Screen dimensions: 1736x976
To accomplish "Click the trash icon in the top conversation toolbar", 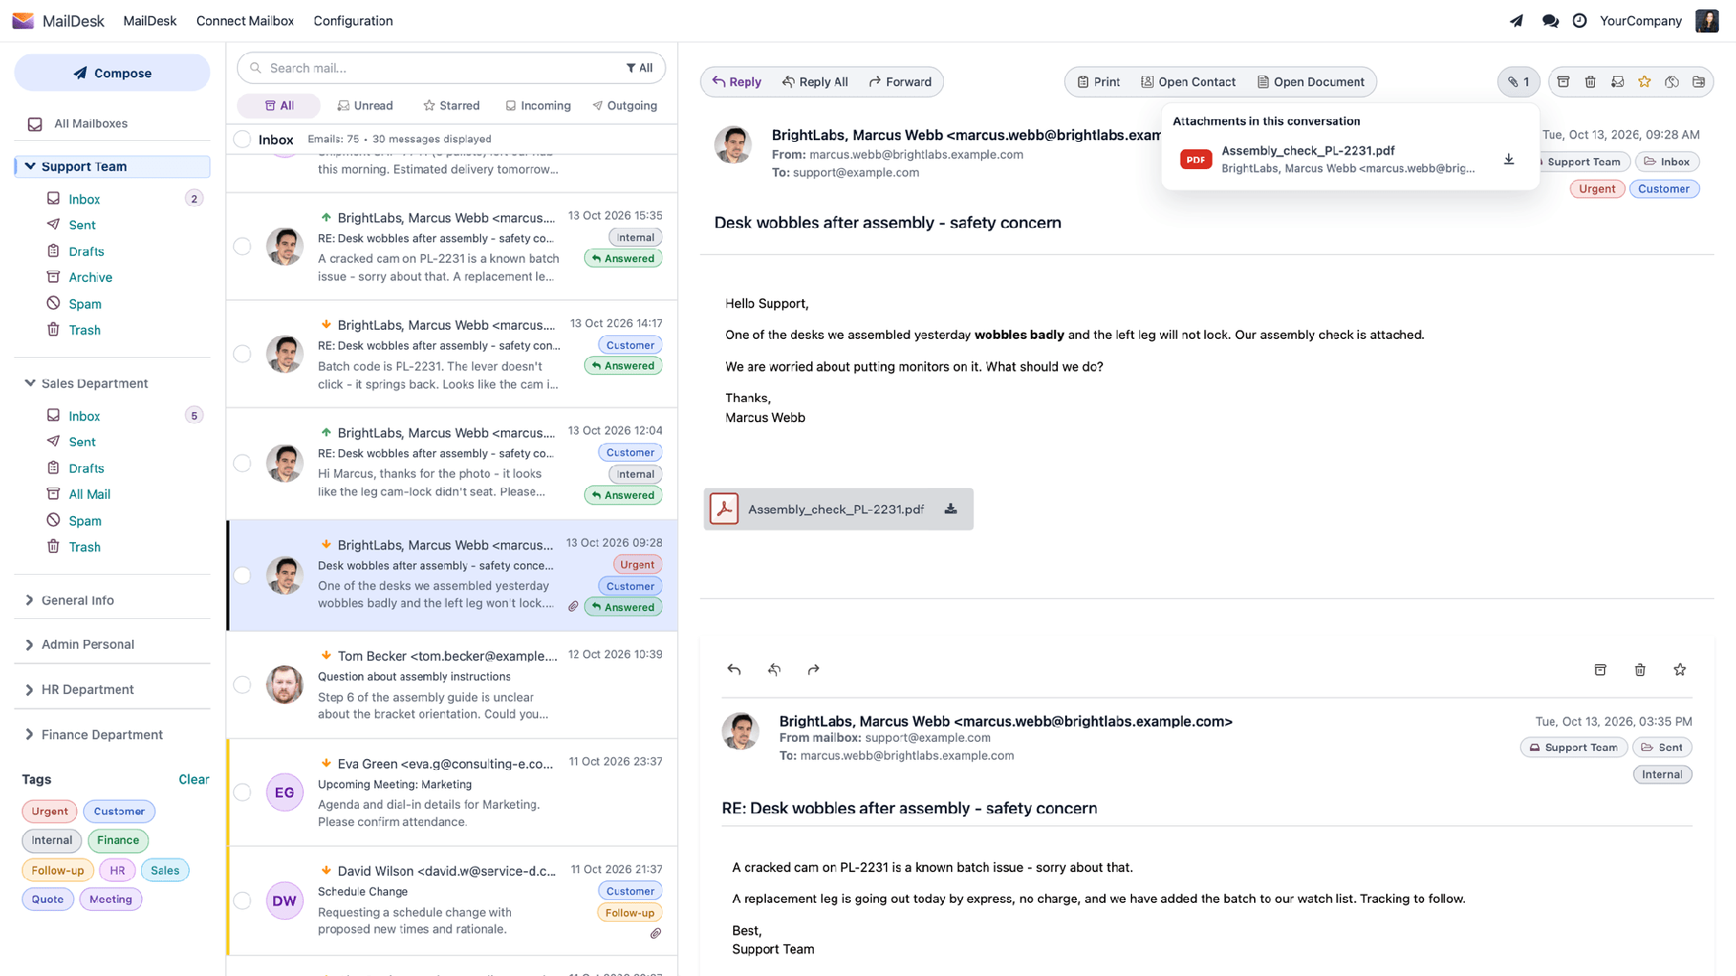I will pyautogui.click(x=1590, y=81).
